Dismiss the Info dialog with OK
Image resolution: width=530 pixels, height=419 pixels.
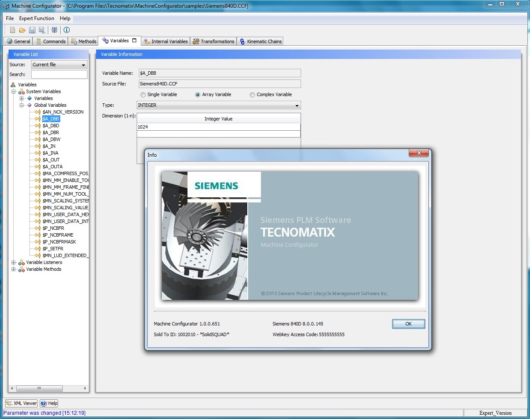coord(408,324)
